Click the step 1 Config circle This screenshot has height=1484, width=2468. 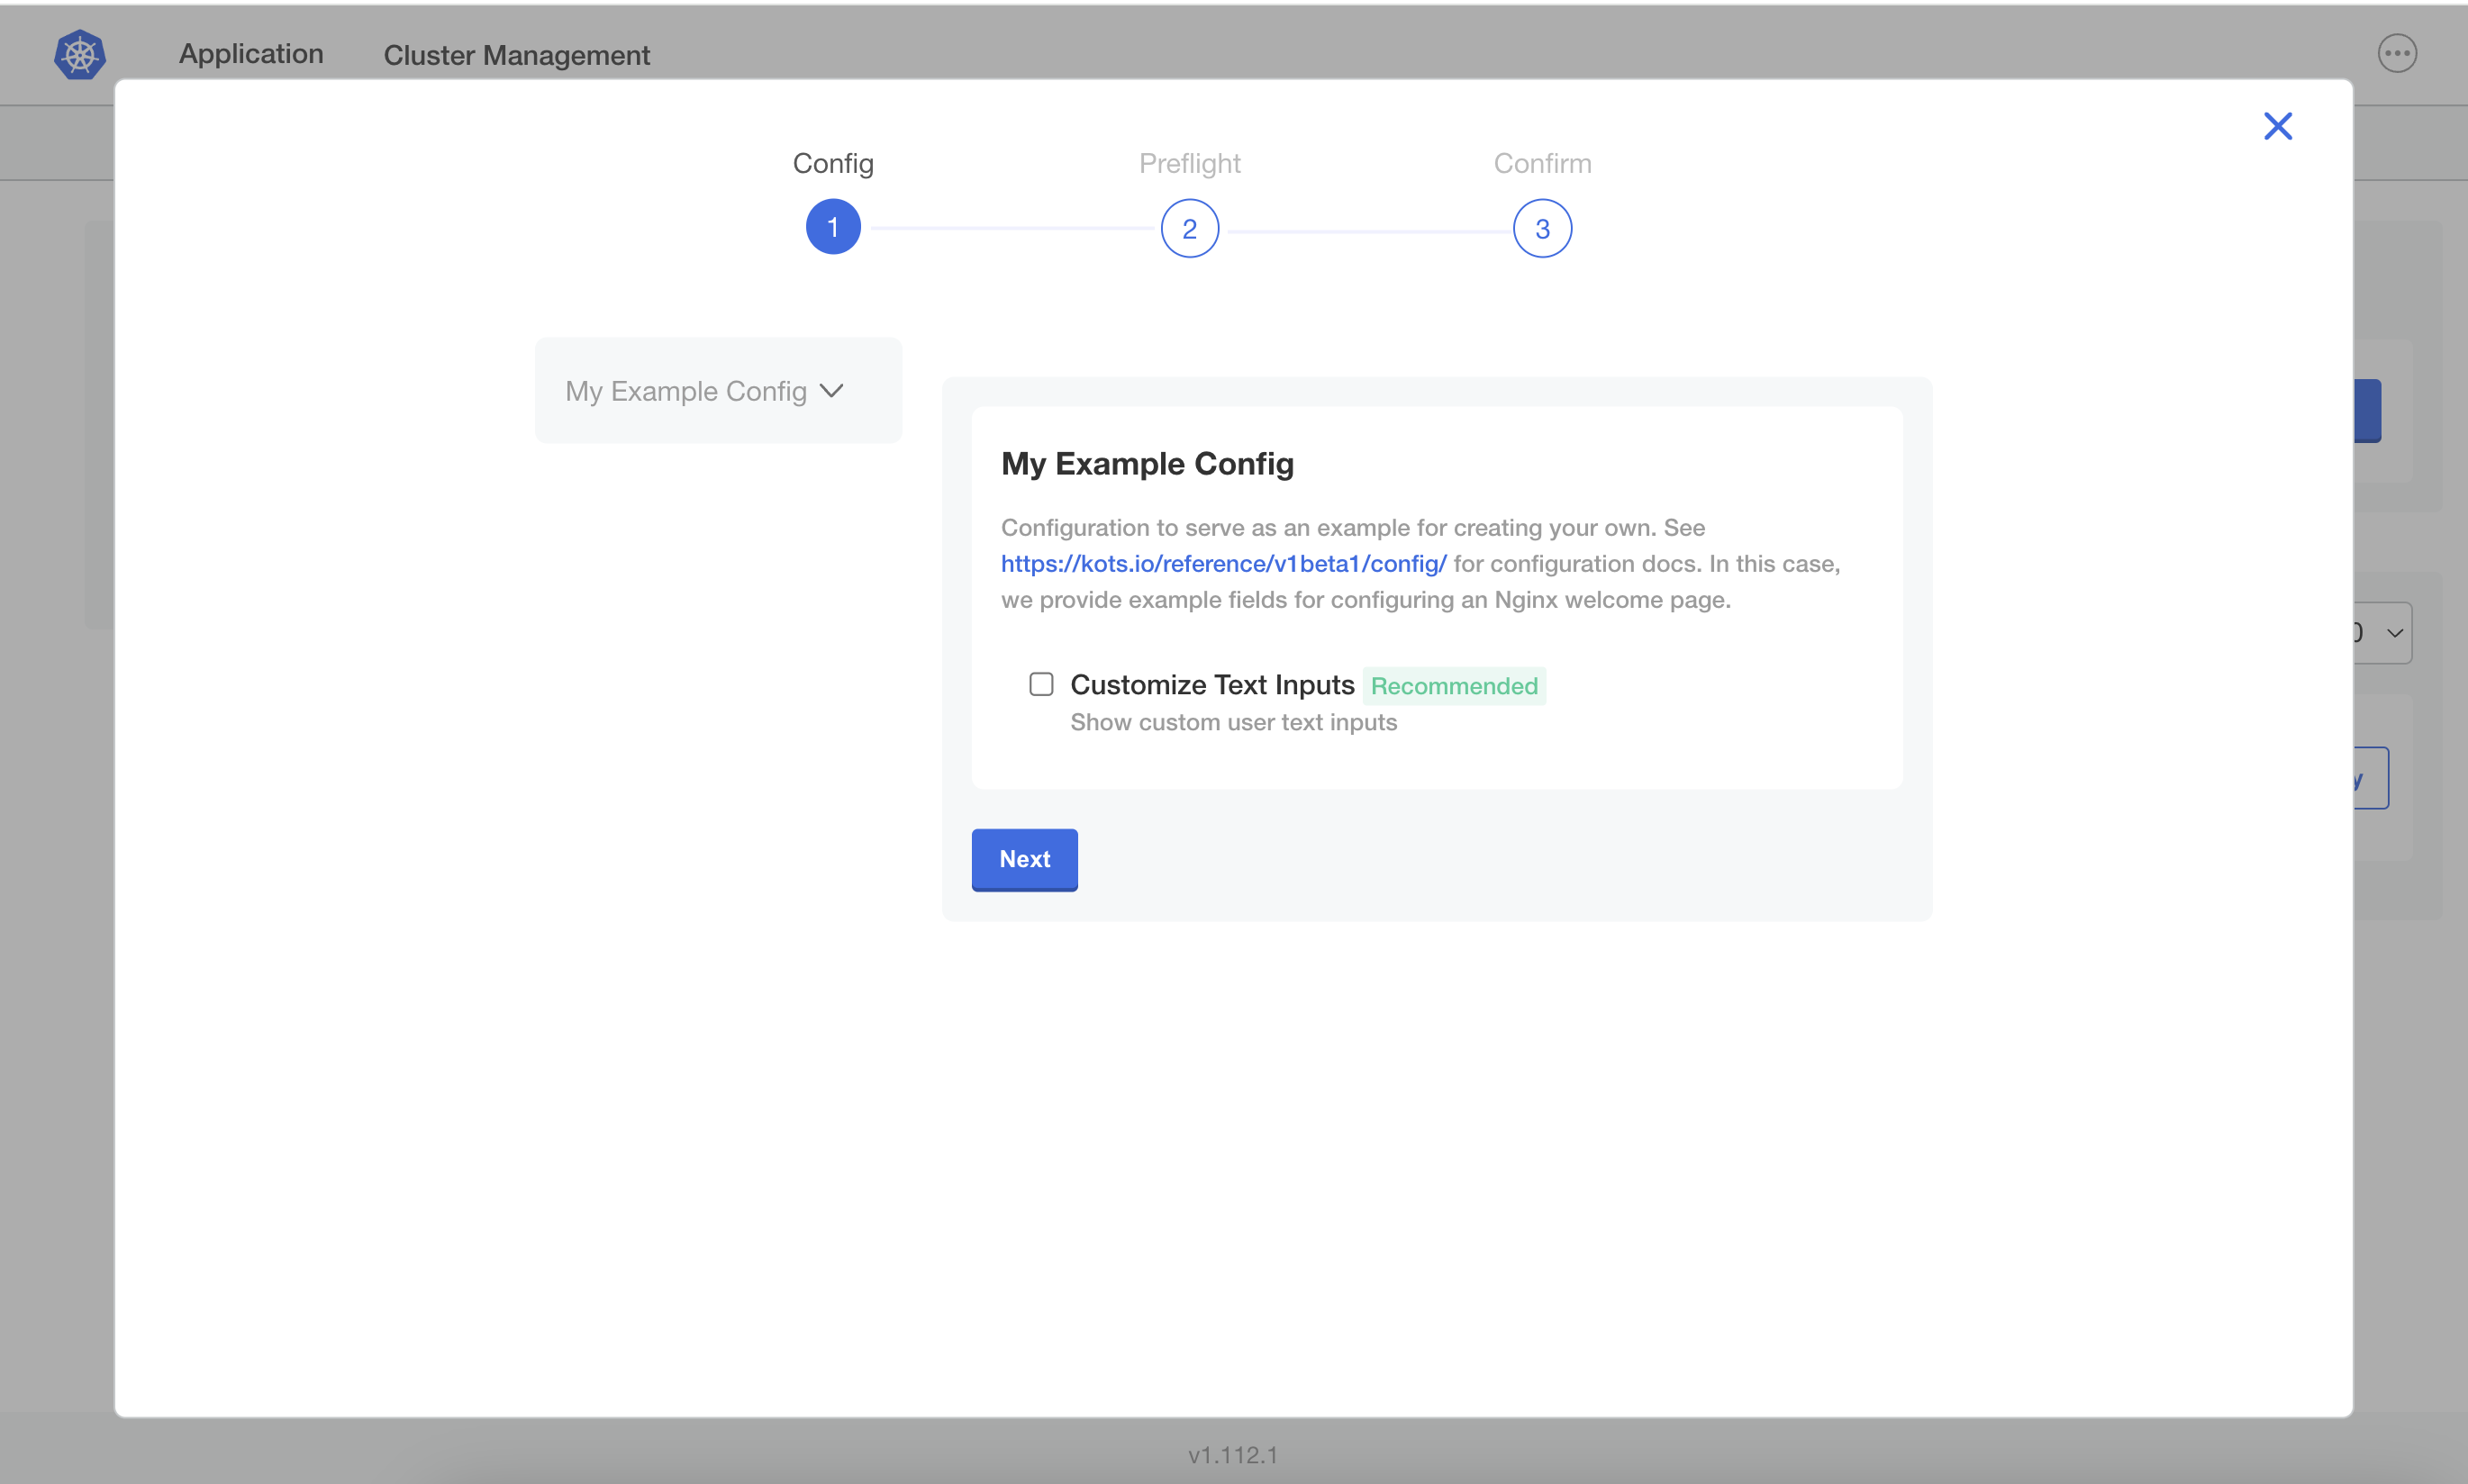(833, 227)
